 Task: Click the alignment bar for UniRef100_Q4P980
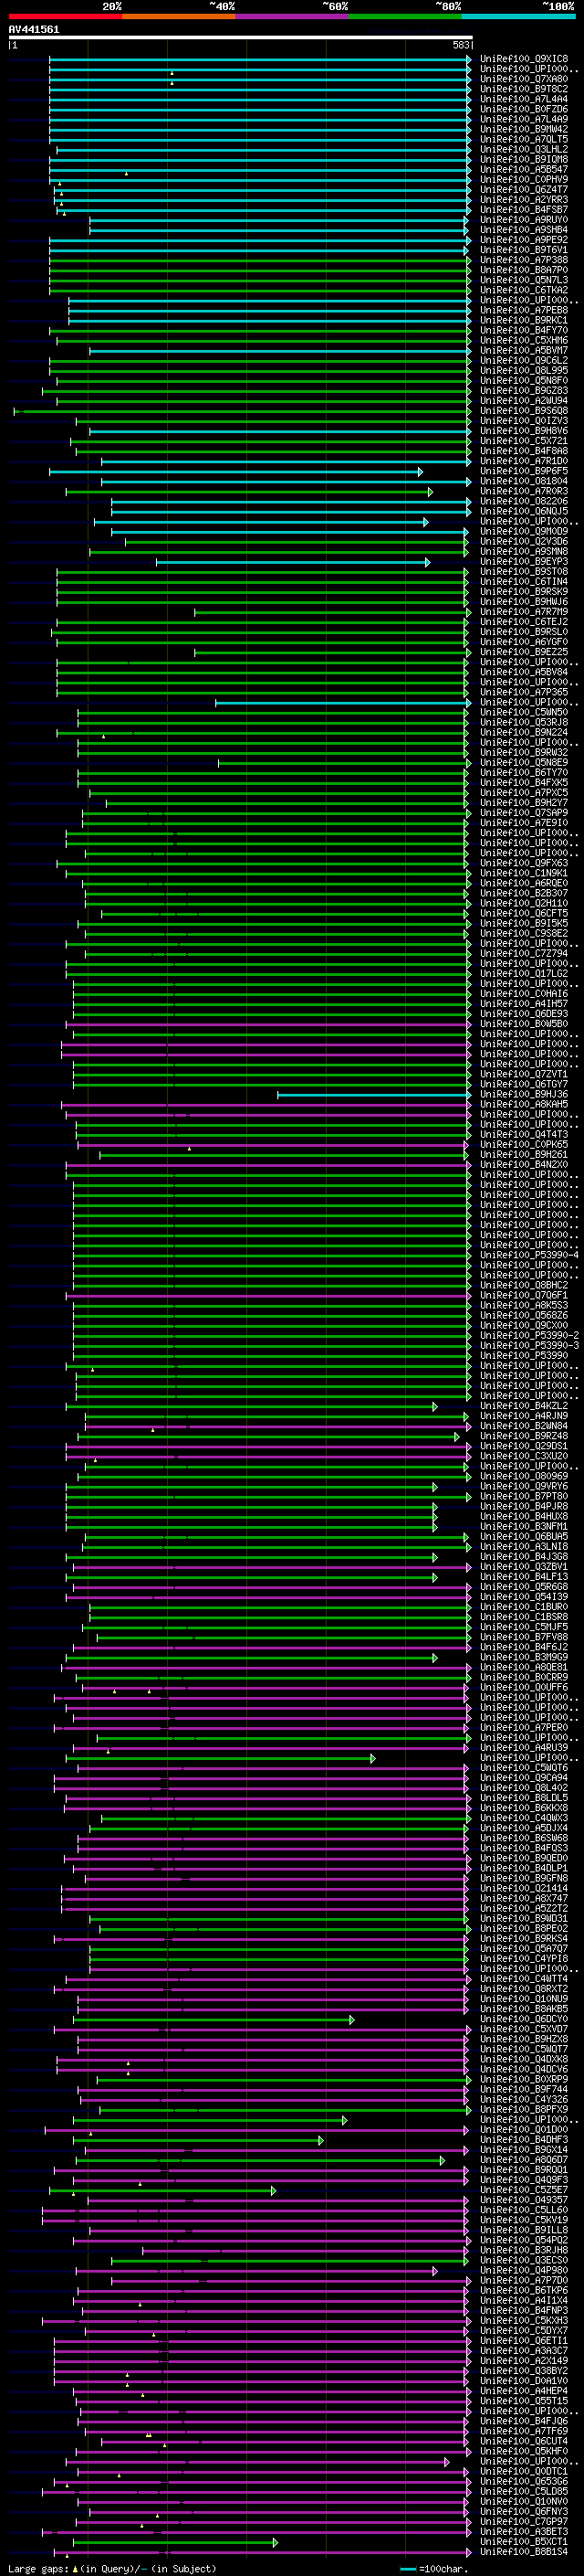pyautogui.click(x=257, y=2271)
